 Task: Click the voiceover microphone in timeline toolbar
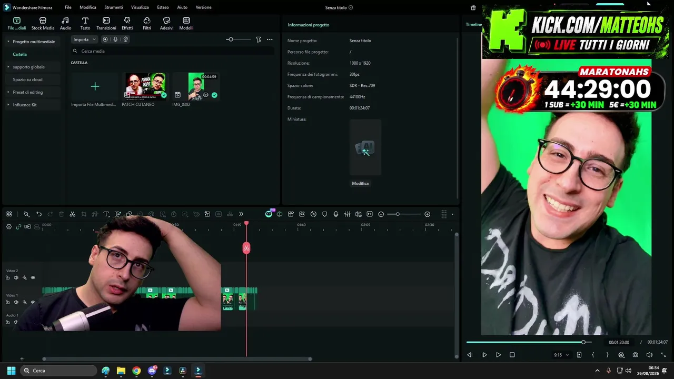(336, 214)
